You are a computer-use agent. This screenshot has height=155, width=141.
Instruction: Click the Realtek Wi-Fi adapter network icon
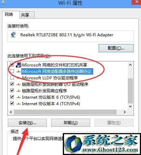13,35
